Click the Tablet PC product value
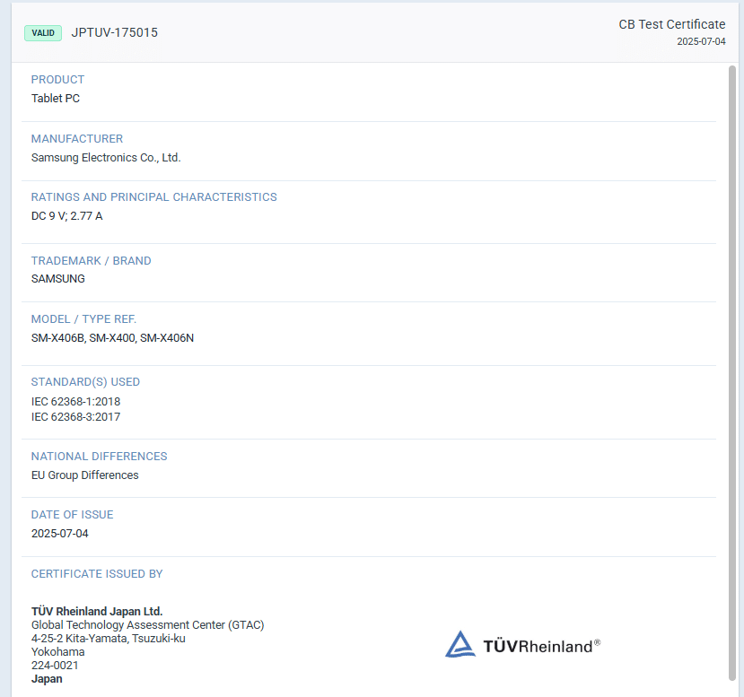 (56, 99)
